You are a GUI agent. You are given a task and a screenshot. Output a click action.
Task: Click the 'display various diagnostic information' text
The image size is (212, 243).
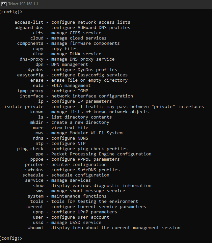coord(101,186)
